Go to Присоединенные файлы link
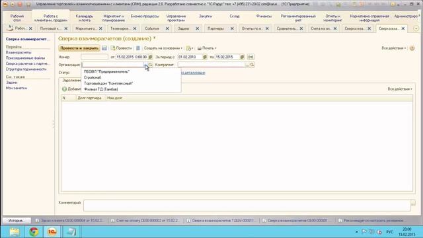 (x=25, y=58)
